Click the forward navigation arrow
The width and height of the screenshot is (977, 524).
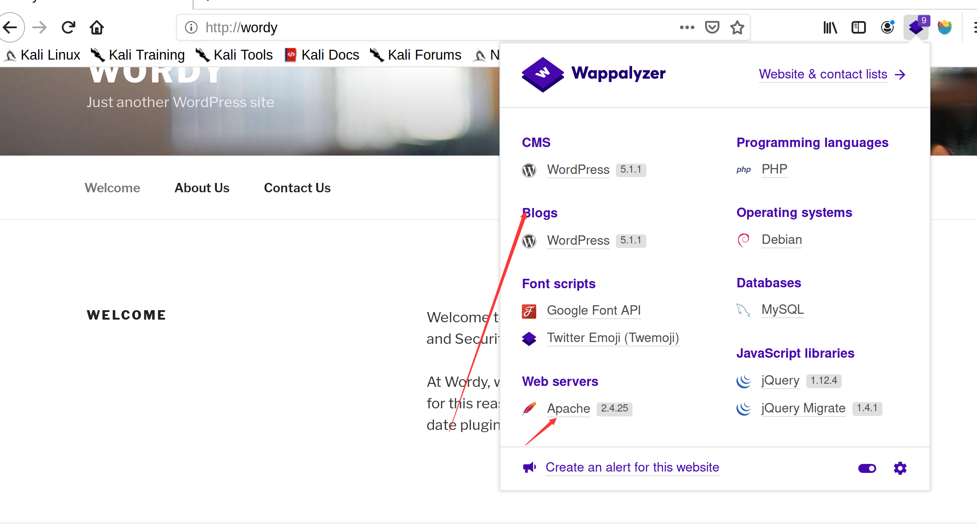point(39,28)
